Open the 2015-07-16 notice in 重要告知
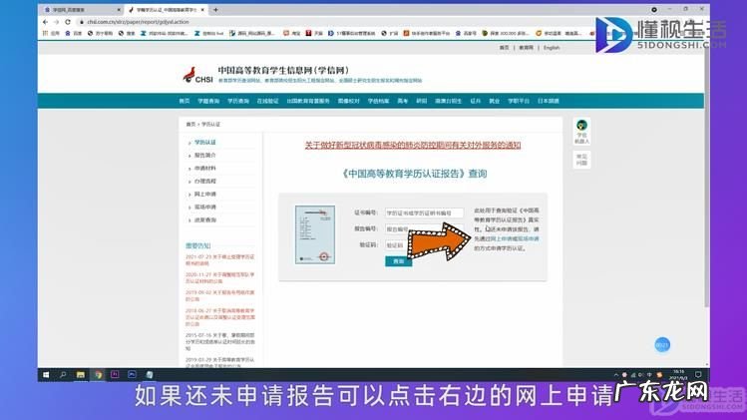 (x=219, y=341)
